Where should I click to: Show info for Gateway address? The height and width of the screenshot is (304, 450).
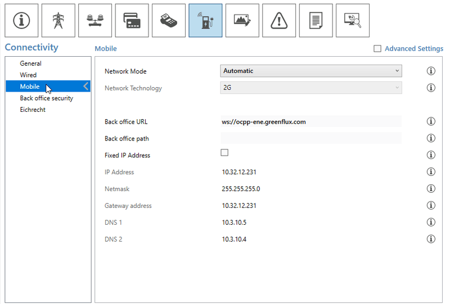[431, 205]
